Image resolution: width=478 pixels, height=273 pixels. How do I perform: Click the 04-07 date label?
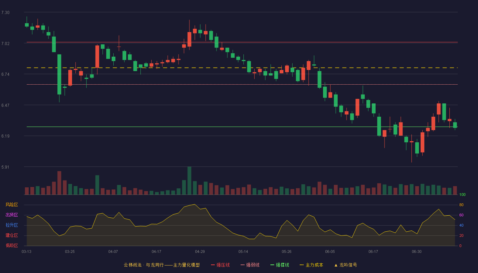tap(113, 252)
